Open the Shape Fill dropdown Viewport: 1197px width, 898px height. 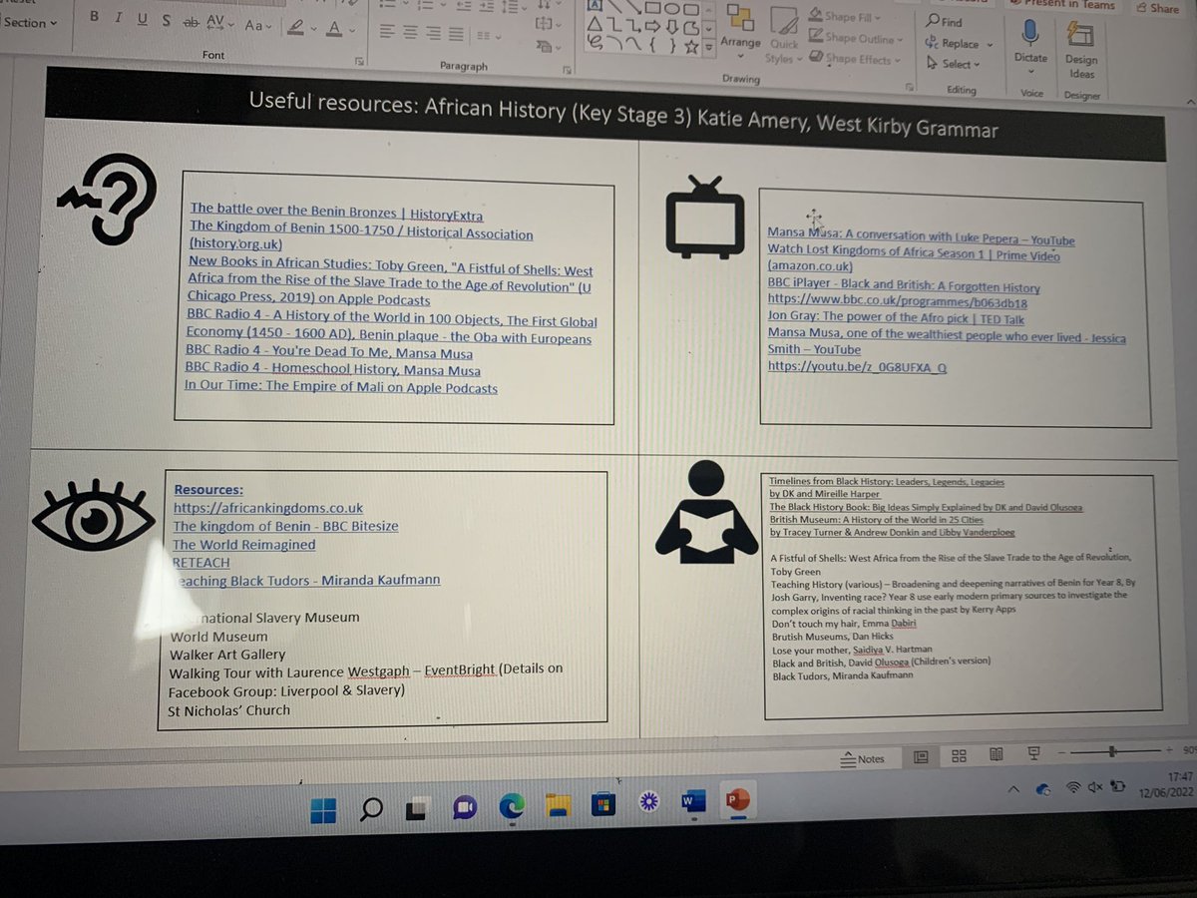[x=845, y=17]
